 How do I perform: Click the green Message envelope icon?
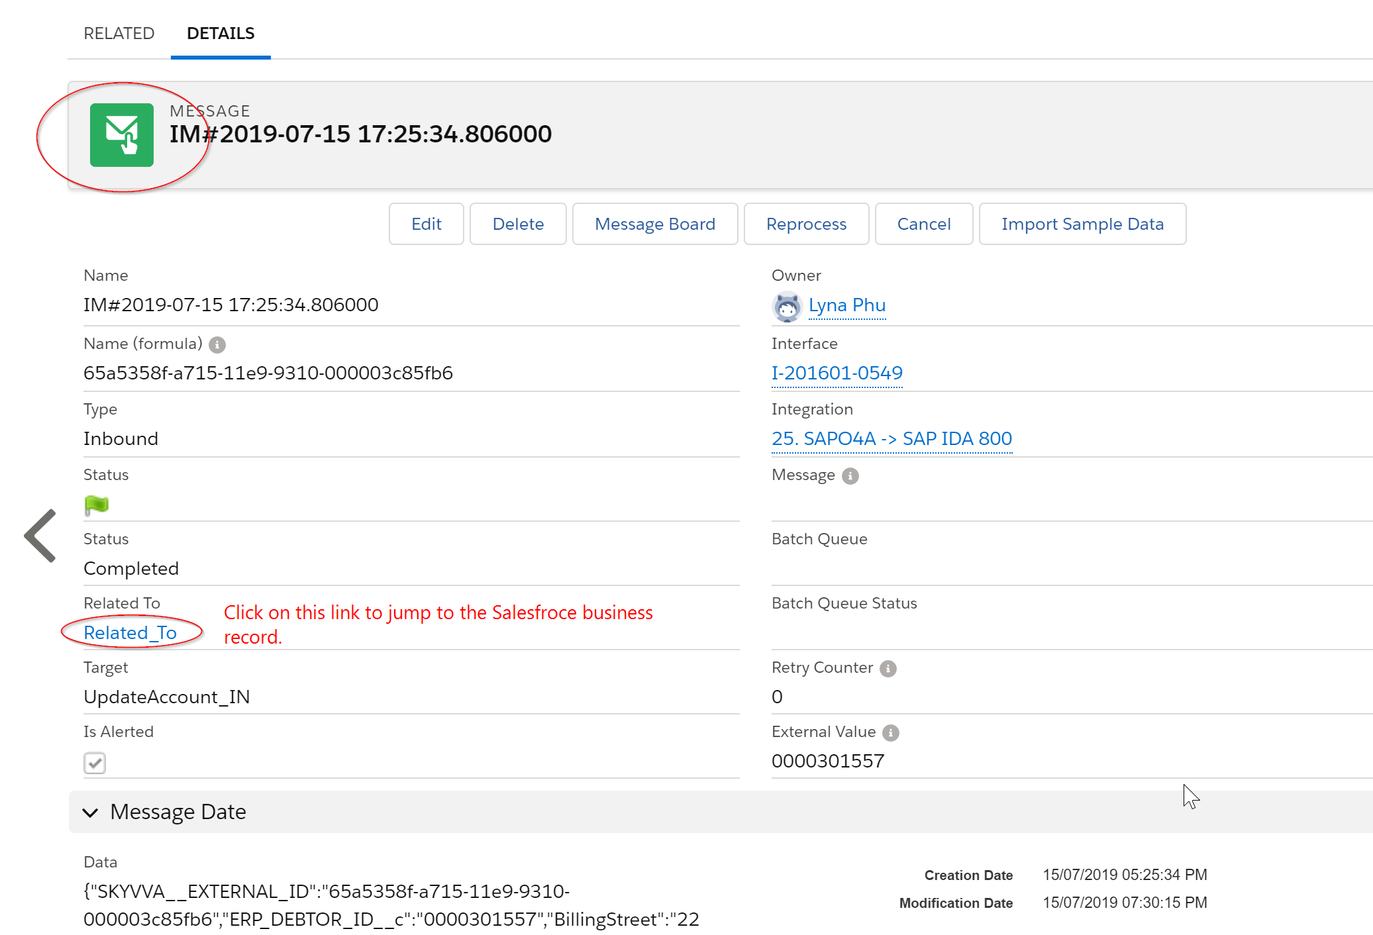[x=122, y=135]
